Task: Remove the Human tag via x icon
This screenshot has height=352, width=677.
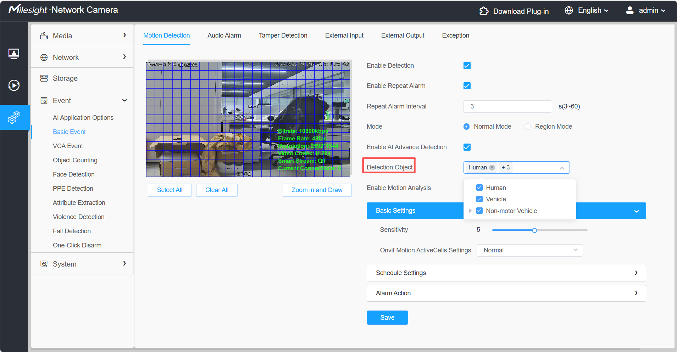Action: (x=492, y=168)
